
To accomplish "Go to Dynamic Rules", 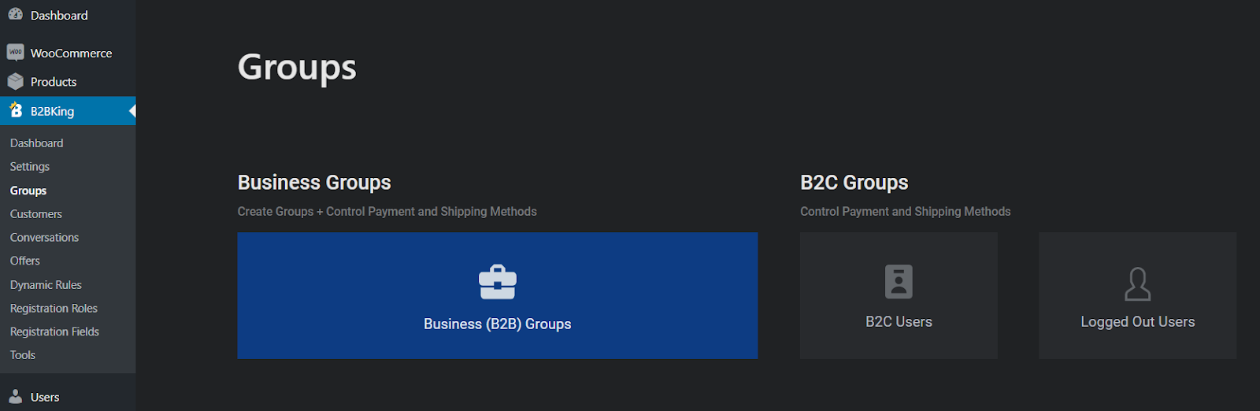I will [x=46, y=285].
